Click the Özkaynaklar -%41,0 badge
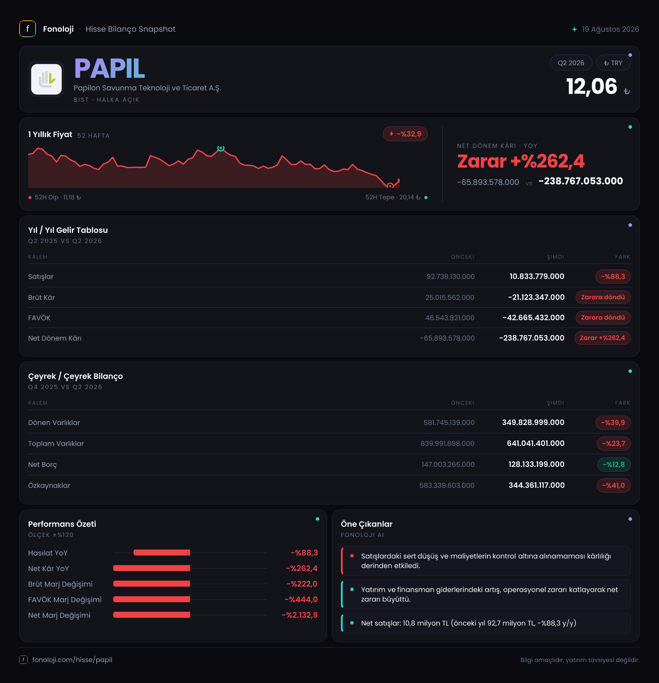The width and height of the screenshot is (659, 683). pyautogui.click(x=614, y=485)
